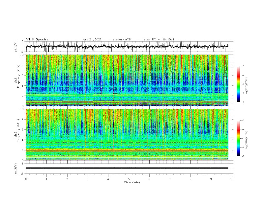Screen dimensions: 261x201
Task: Click the ch.1 waveform trace plot
Action: point(127,47)
